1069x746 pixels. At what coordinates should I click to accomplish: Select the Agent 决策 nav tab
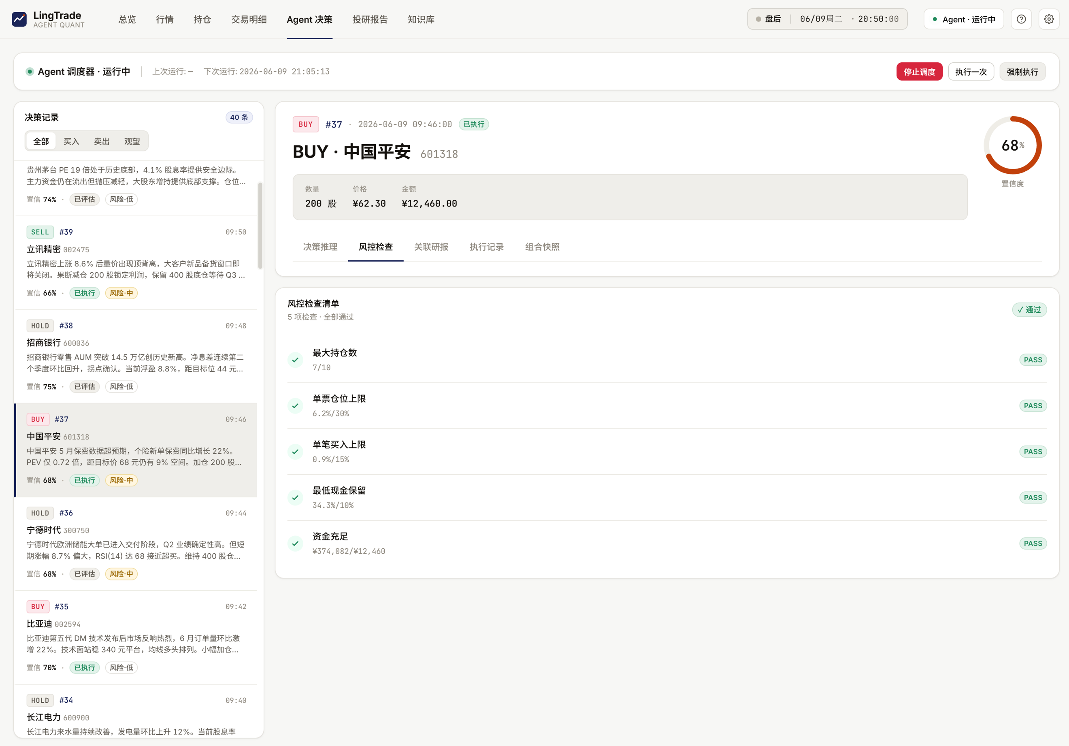(310, 19)
